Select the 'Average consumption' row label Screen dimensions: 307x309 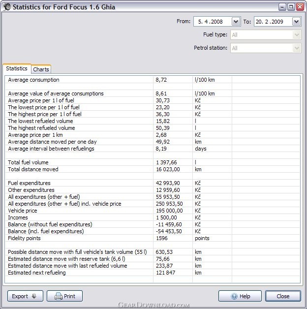coord(33,80)
